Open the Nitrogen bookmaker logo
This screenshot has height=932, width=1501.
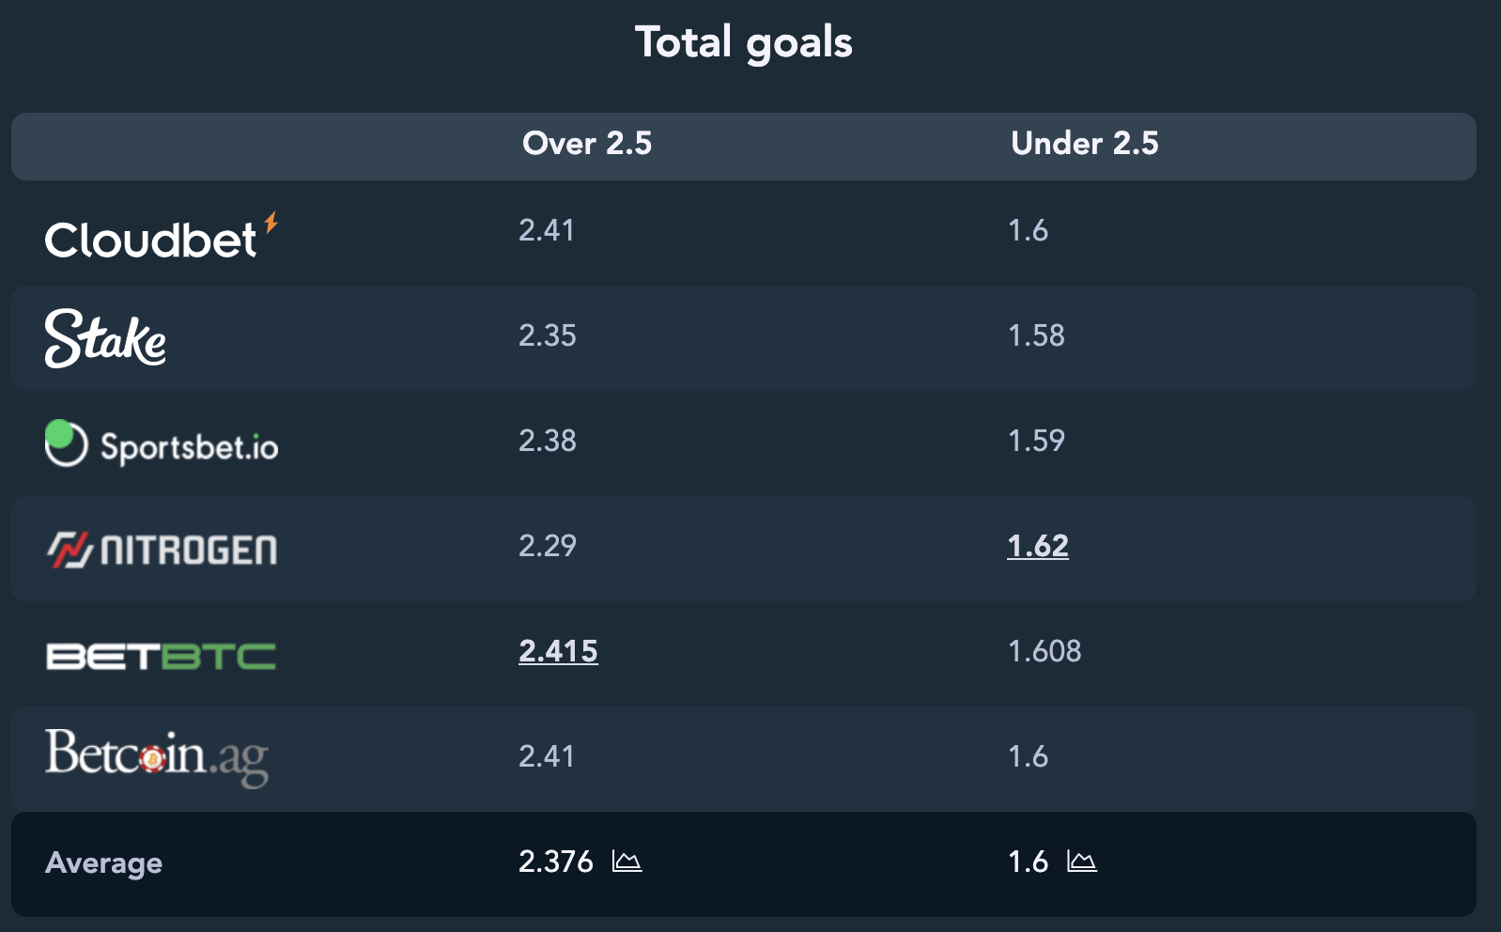[x=162, y=550]
